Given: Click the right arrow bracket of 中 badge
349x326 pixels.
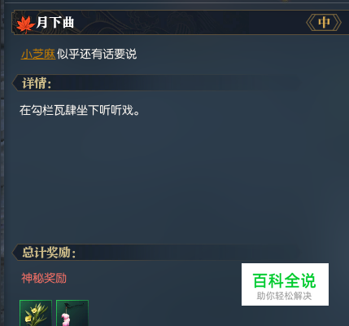Looking at the screenshot, I should coord(337,23).
